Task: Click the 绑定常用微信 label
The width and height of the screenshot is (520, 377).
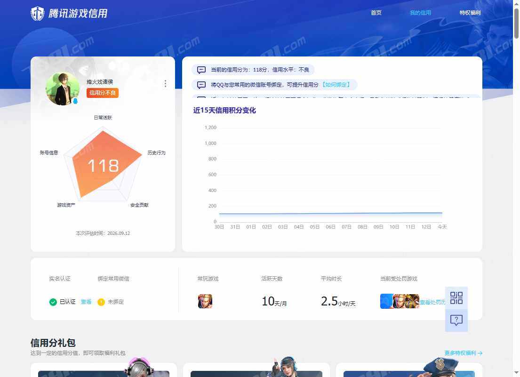Action: click(x=113, y=279)
